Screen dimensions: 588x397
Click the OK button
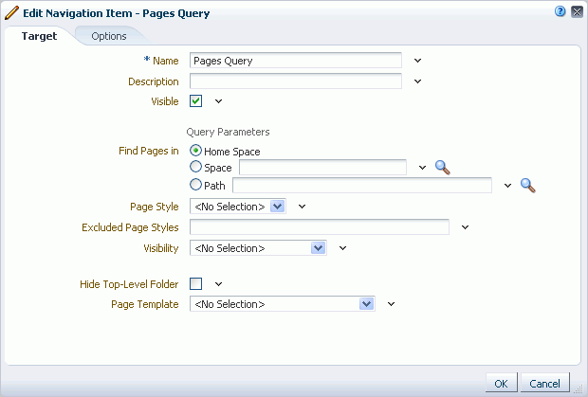click(x=502, y=383)
